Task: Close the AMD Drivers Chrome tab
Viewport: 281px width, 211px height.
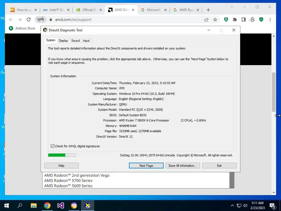Action: [x=133, y=10]
